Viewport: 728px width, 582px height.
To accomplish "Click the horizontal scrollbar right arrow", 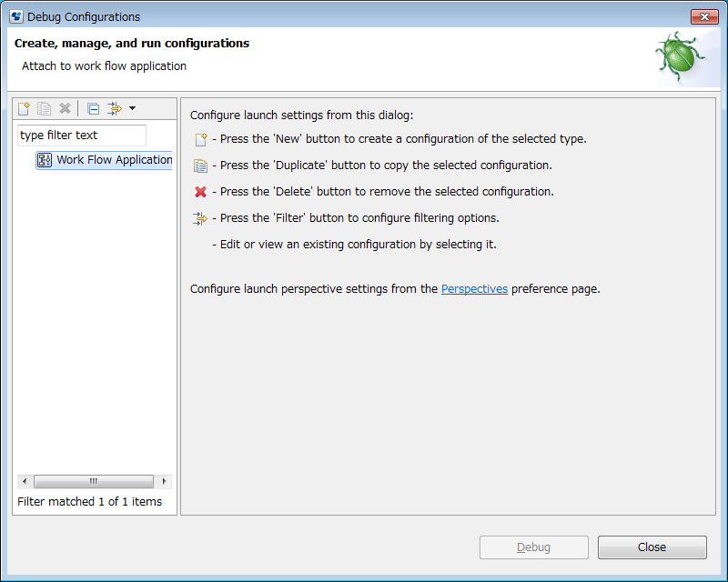I will (x=164, y=481).
